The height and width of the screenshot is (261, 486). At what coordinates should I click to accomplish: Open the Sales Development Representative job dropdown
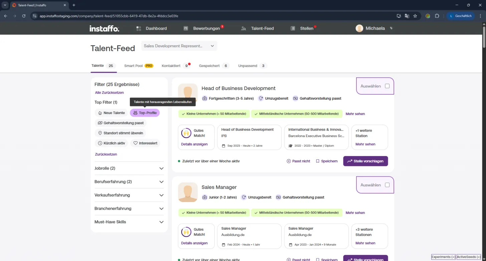pyautogui.click(x=179, y=46)
